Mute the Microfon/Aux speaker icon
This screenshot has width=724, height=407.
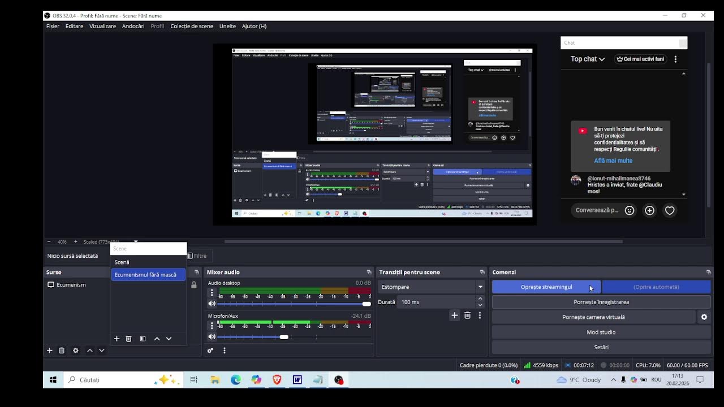(212, 337)
